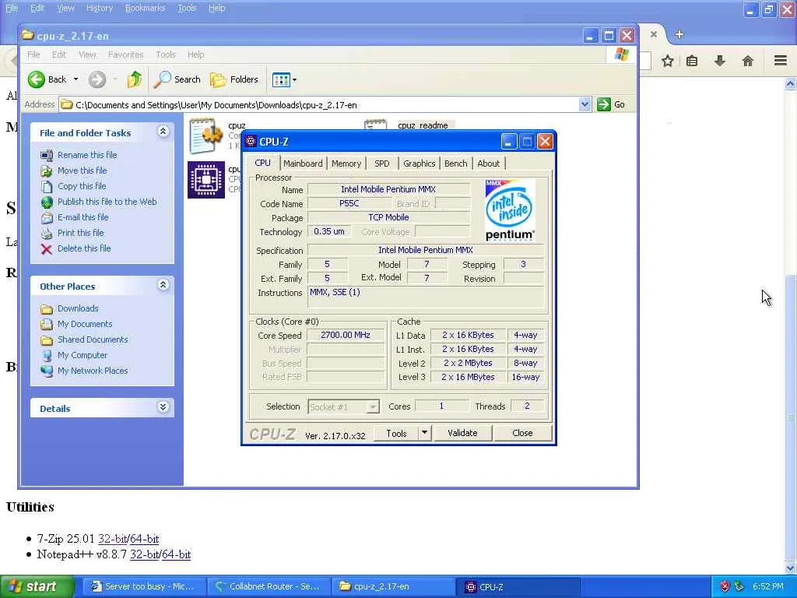Open the Socket #1 selection dropdown
797x598 pixels.
(343, 406)
